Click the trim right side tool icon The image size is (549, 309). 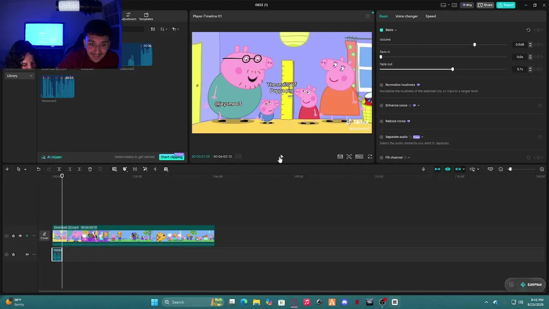tap(79, 169)
